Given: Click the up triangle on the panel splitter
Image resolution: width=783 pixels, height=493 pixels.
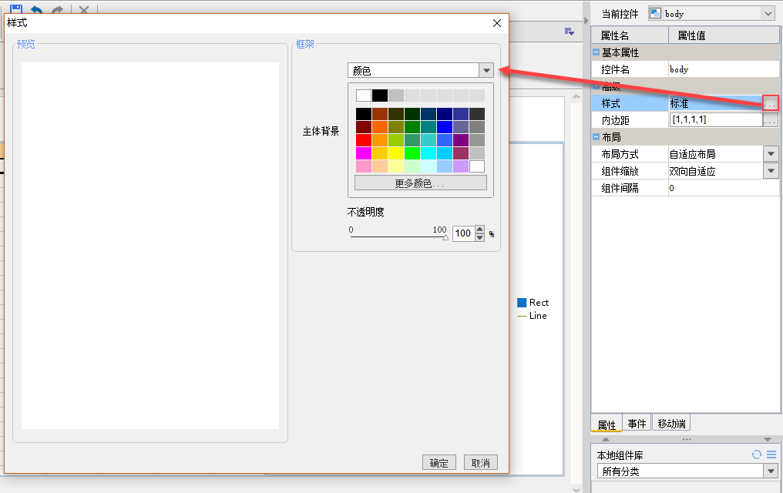Looking at the screenshot, I should (606, 439).
